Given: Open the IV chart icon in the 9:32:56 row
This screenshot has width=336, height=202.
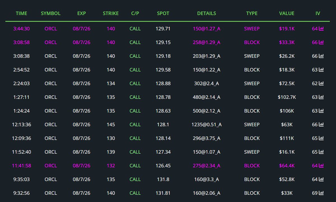Looking at the screenshot, I should click(x=321, y=193).
